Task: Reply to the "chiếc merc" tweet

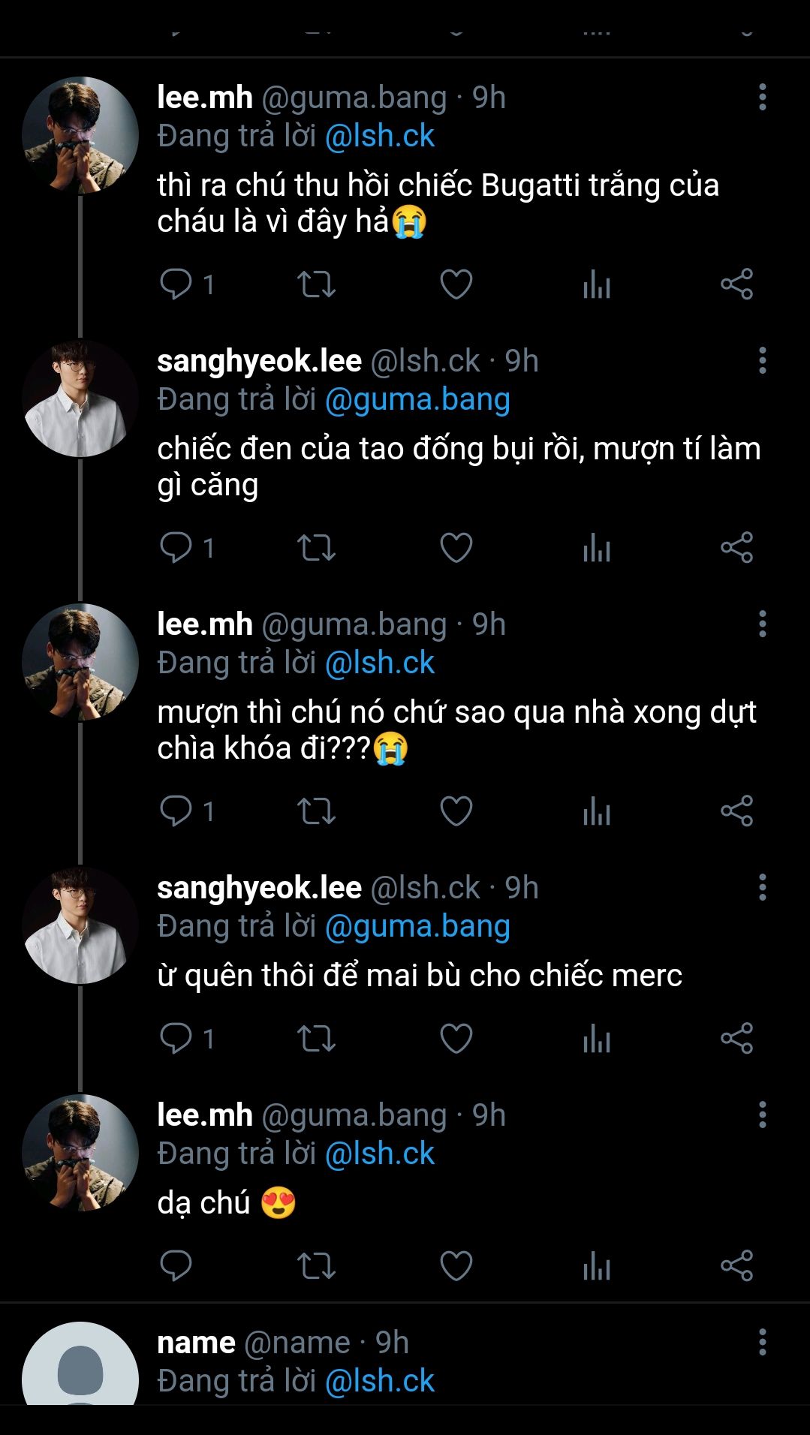Action: [x=176, y=1039]
